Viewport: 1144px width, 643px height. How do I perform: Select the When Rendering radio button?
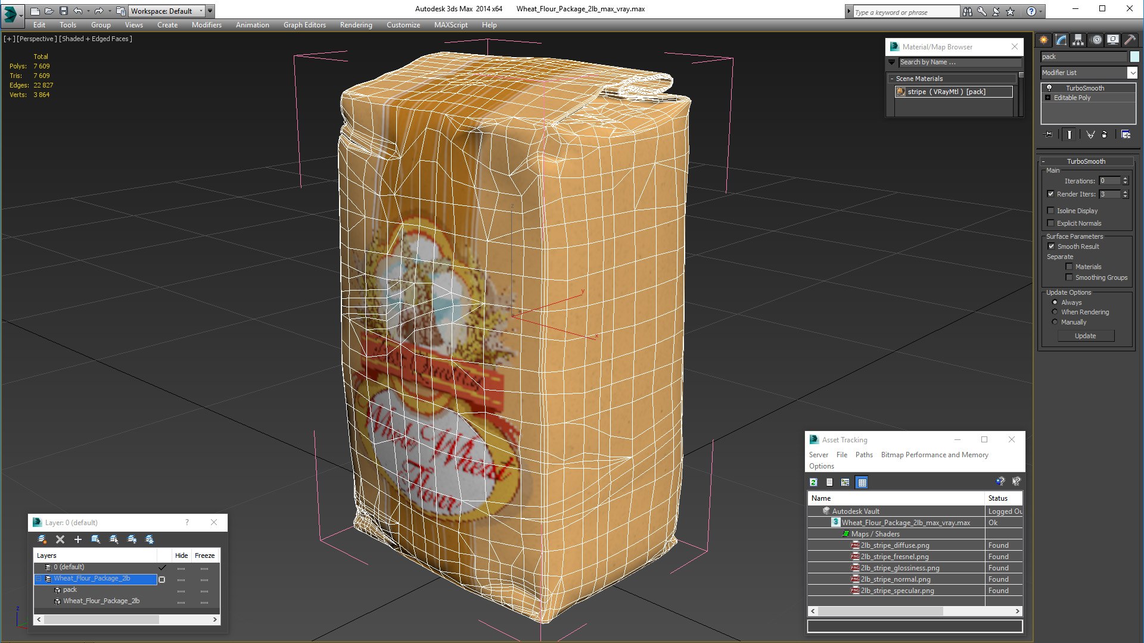pos(1055,312)
